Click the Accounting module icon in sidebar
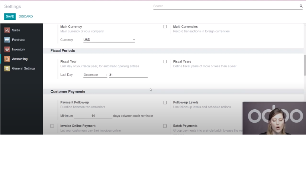The height and width of the screenshot is (171, 306). click(x=7, y=59)
